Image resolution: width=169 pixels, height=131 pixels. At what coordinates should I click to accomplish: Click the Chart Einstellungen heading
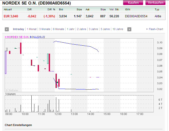18,125
